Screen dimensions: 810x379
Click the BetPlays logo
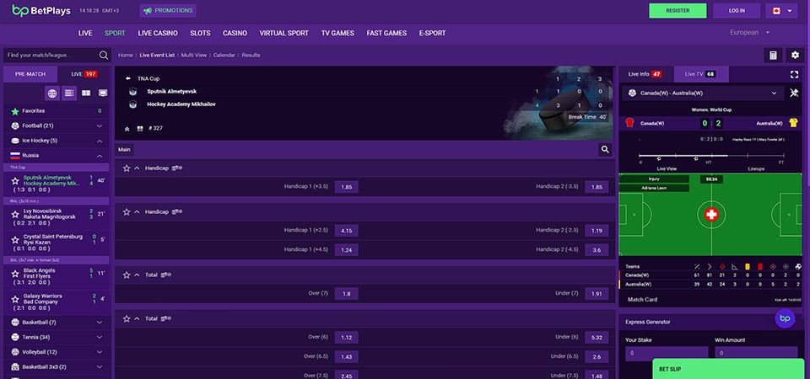[41, 10]
